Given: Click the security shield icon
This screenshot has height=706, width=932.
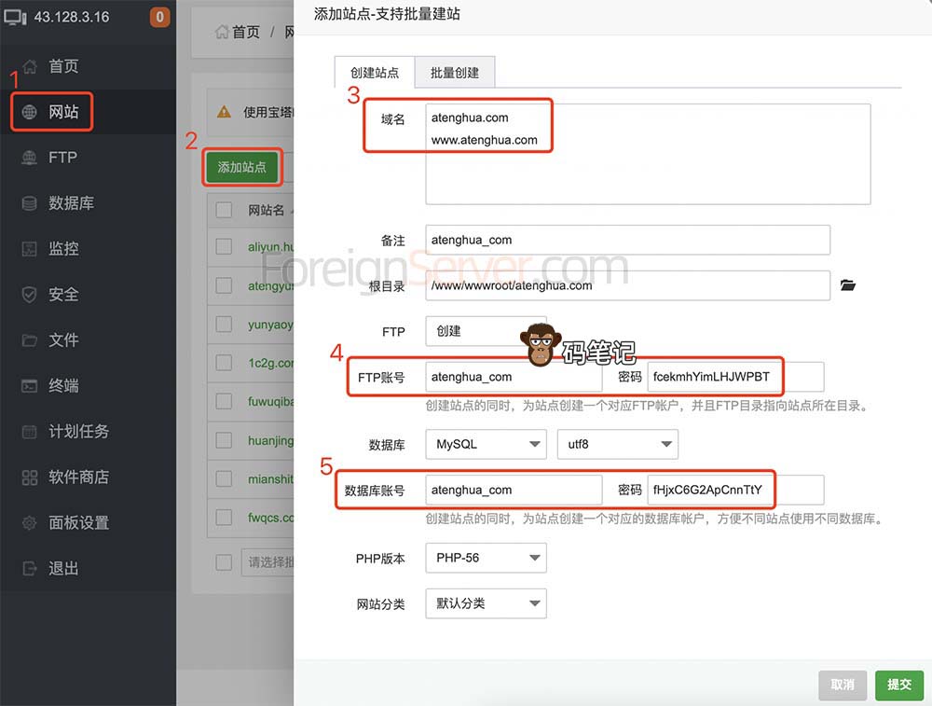Looking at the screenshot, I should pos(30,295).
